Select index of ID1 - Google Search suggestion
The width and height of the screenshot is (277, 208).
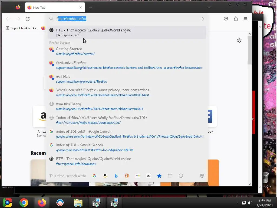point(127,148)
